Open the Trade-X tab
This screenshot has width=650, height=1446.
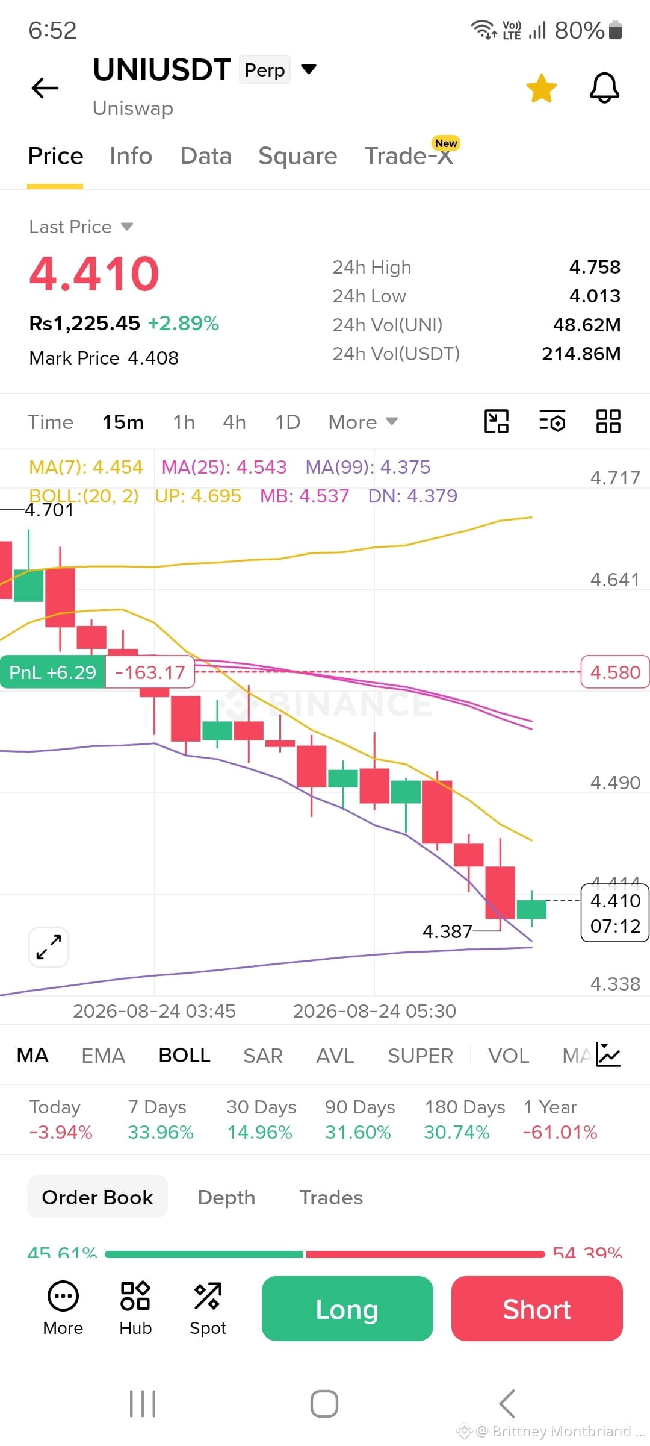(x=409, y=156)
